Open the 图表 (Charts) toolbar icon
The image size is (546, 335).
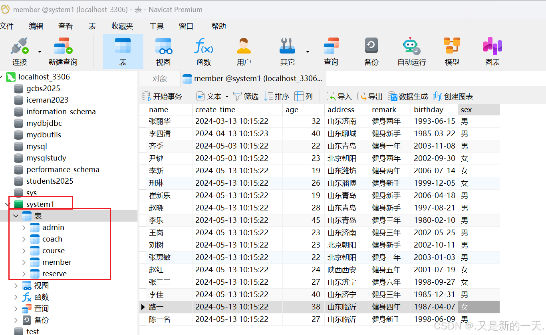492,51
